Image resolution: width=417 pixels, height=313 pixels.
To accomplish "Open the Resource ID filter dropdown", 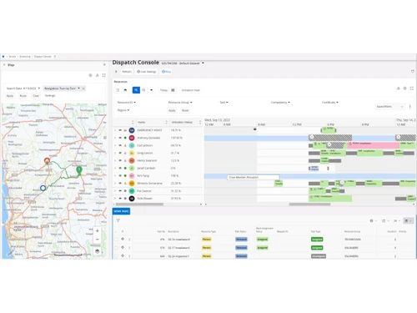I will click(x=127, y=103).
